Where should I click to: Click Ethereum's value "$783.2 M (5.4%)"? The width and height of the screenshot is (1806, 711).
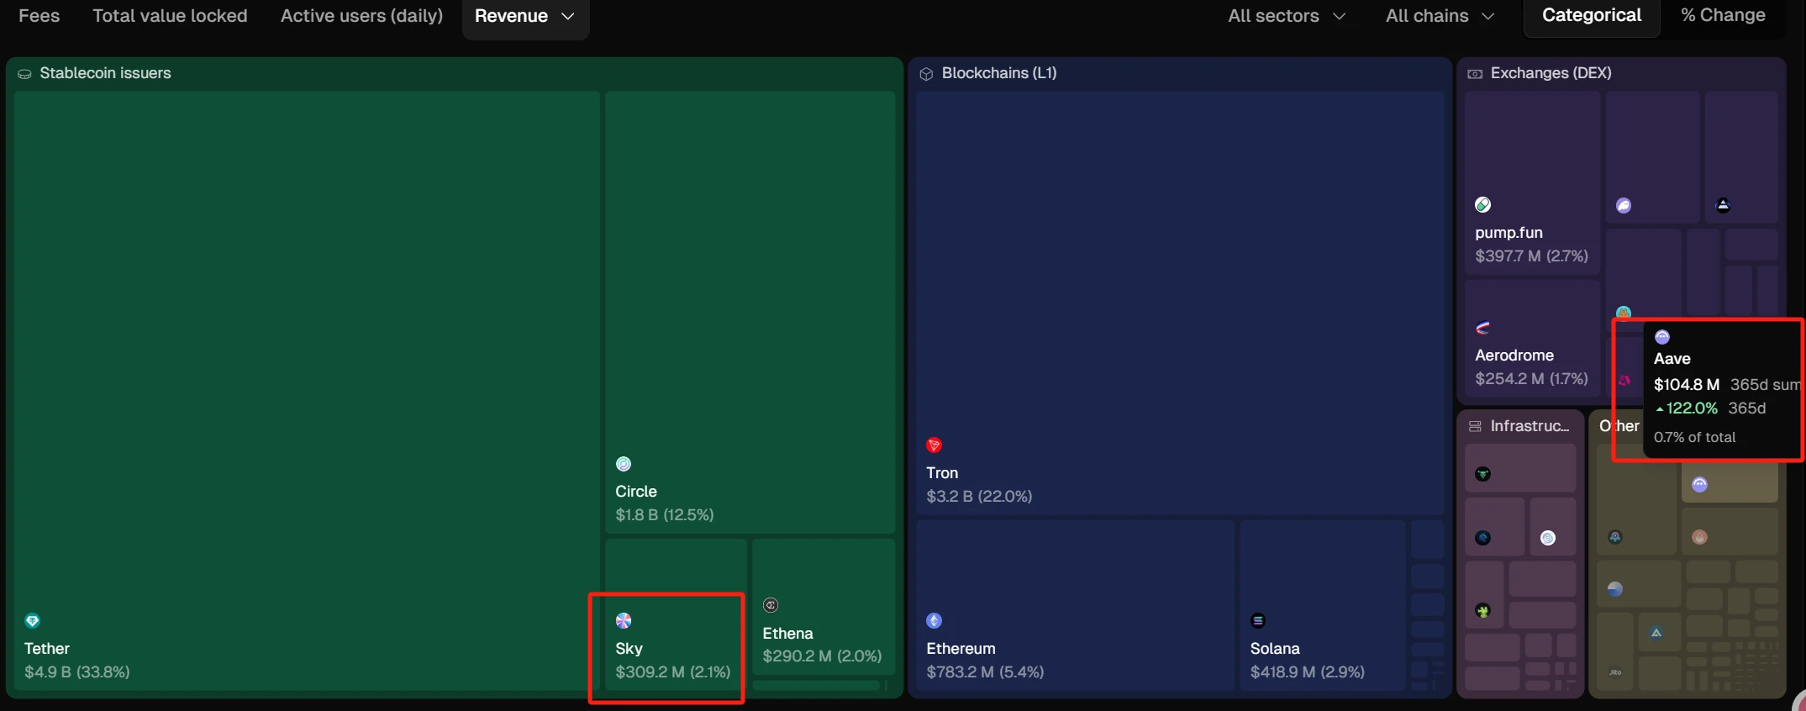click(985, 672)
